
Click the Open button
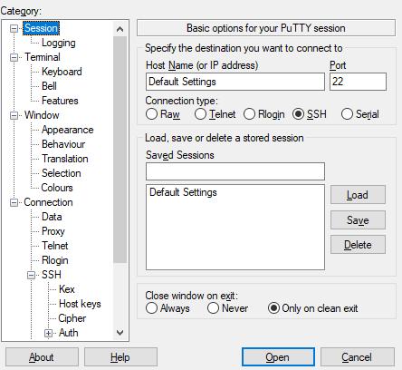278,357
